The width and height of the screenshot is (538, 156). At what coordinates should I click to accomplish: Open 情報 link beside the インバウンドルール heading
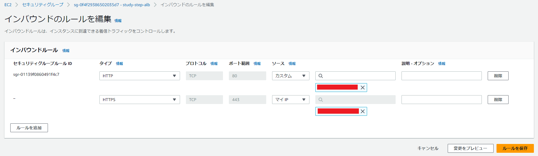[66, 51]
